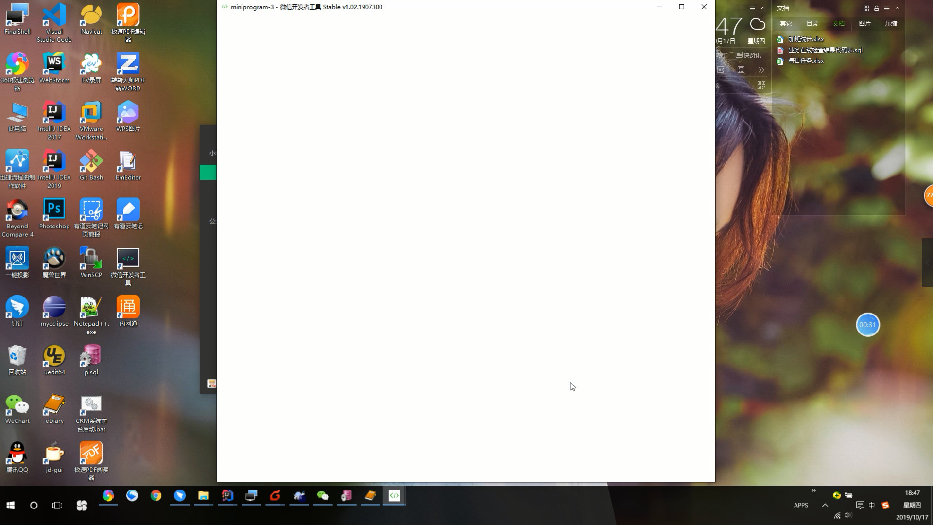
Task: Collapse the 文档 panel with its chevron
Action: pyautogui.click(x=897, y=8)
